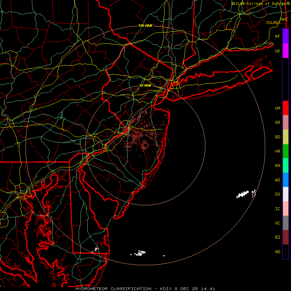The width and height of the screenshot is (291, 291).
Task: Click the RA legend label
Action: [x=277, y=166]
